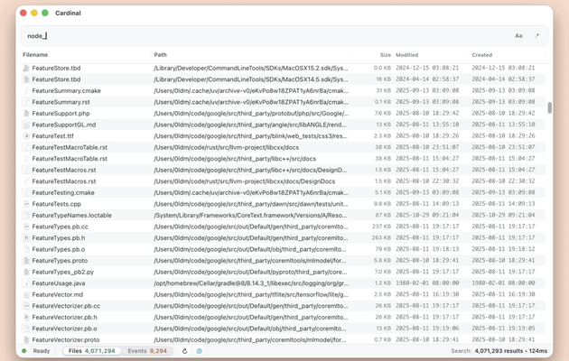Click font file icon of FeatureTest.ttf
Screen dimensions: 569x361
[x=26, y=136]
